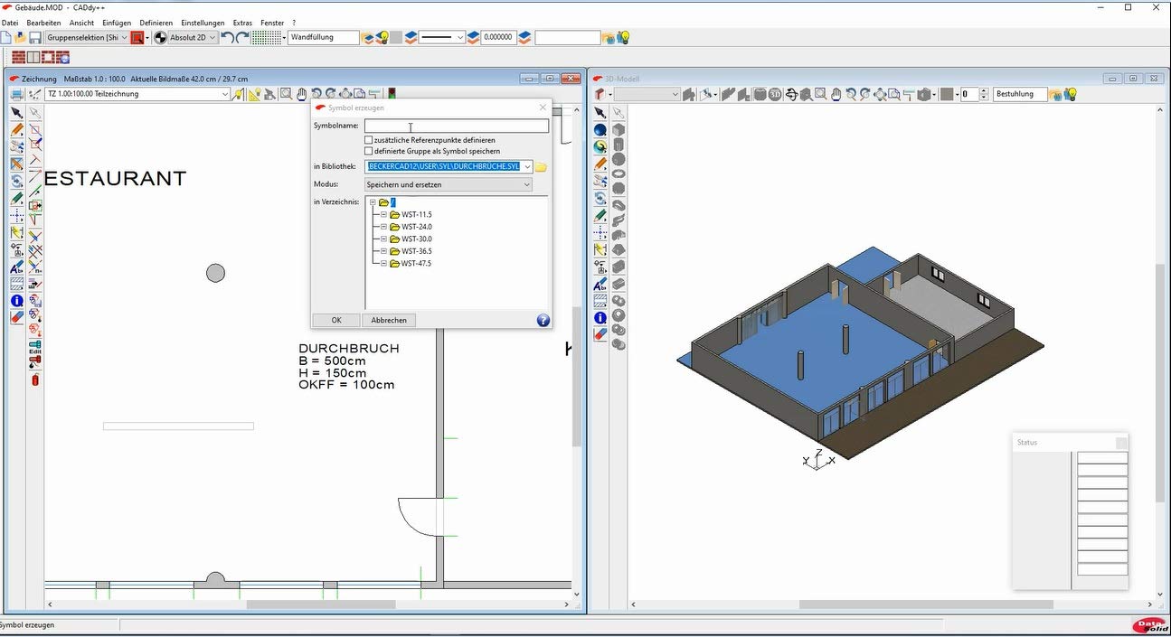This screenshot has width=1171, height=637.
Task: Open the Ansicht menu
Action: 81,23
